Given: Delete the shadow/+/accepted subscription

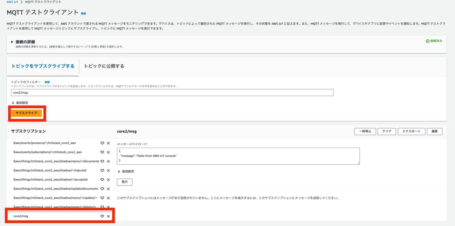Looking at the screenshot, I should 108,179.
